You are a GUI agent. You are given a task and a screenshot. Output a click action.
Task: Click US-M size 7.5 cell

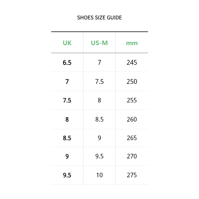coord(99,81)
